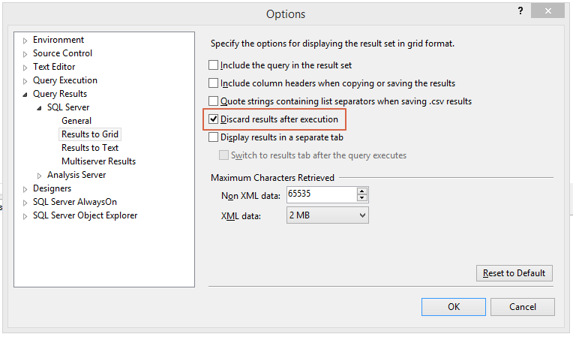Expand the SQL Server Object Explorer node
Viewport: 573px width, 337px height.
pos(25,216)
